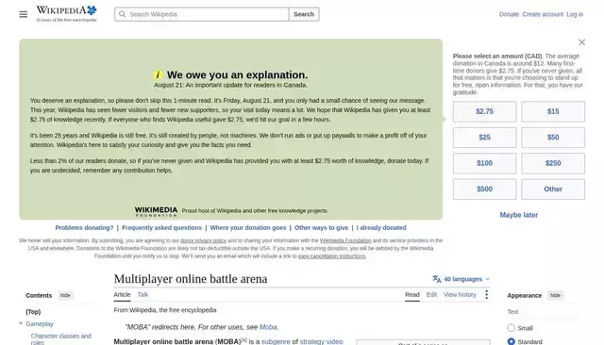Click the Wikipedia logo
604x345 pixels.
coord(66,14)
